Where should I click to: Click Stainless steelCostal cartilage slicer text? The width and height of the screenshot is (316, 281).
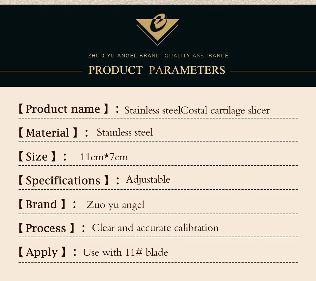(197, 110)
